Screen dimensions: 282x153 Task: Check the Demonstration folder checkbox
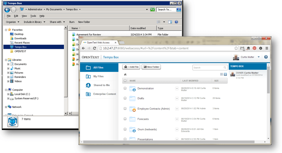point(125,88)
